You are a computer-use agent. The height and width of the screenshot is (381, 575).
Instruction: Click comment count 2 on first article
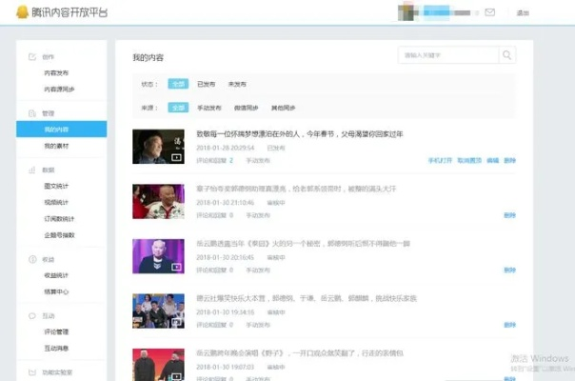tap(231, 160)
